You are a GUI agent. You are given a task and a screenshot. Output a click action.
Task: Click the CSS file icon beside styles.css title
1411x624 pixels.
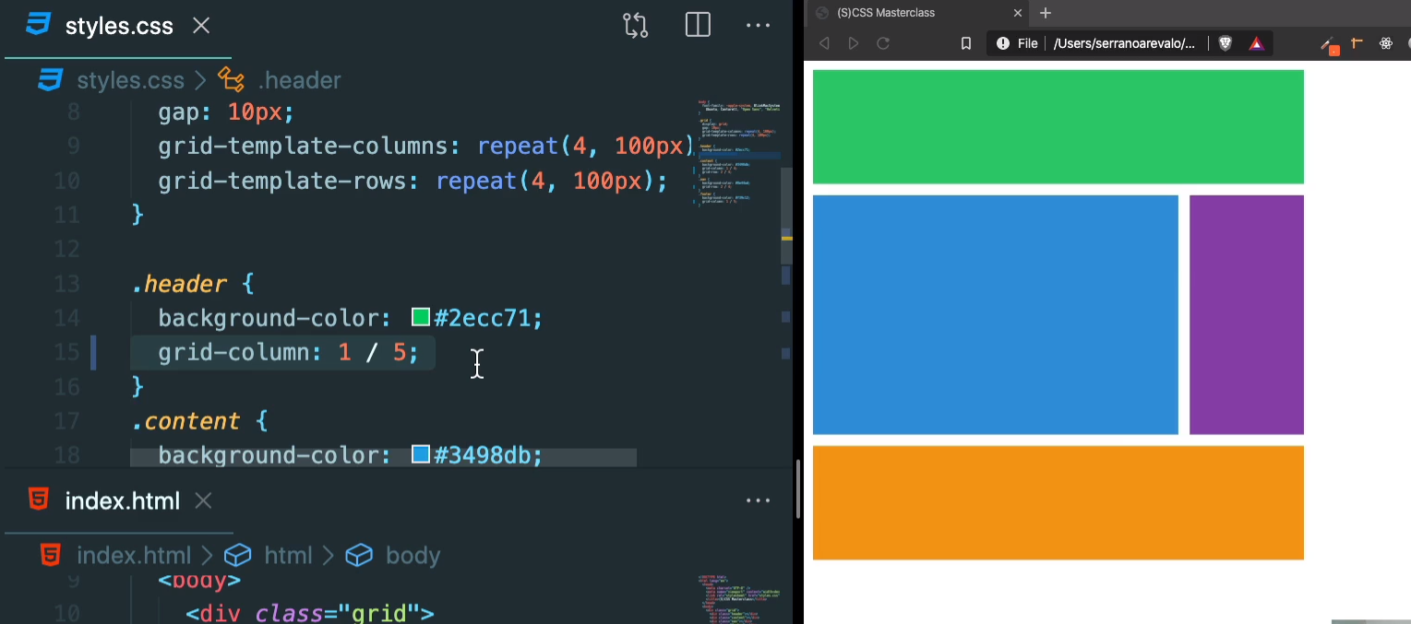point(37,25)
